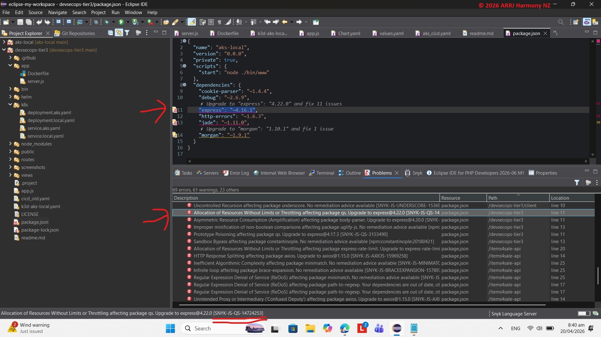Click the Problems view horizontal scrollbar
The image size is (601, 337).
(x=362, y=304)
